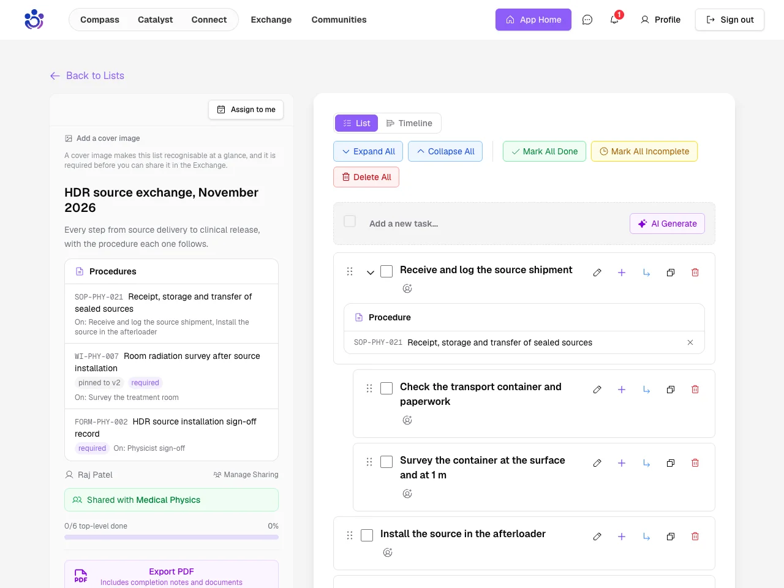
Task: Indent the 'Check the transport container' task
Action: 646,390
